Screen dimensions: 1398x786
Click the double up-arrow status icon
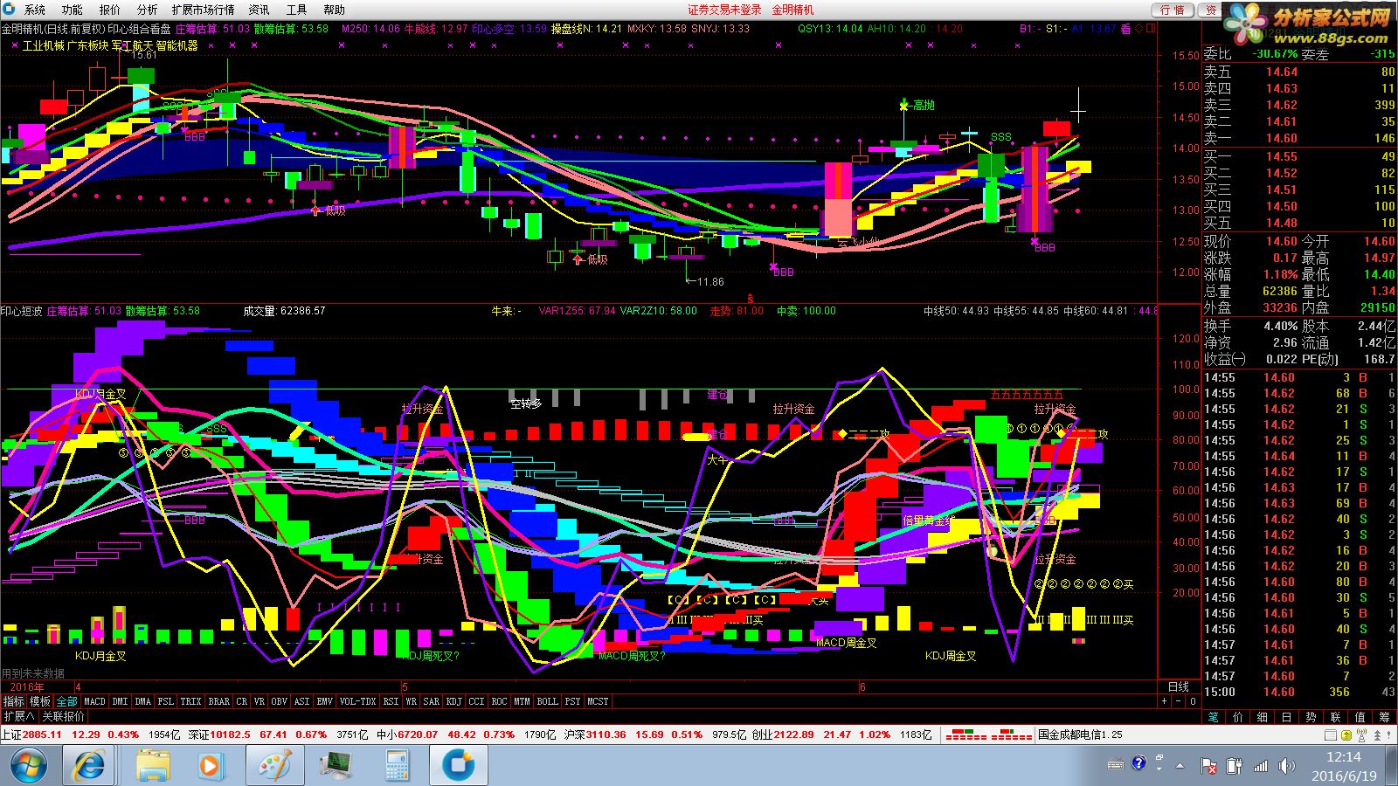tap(1377, 734)
